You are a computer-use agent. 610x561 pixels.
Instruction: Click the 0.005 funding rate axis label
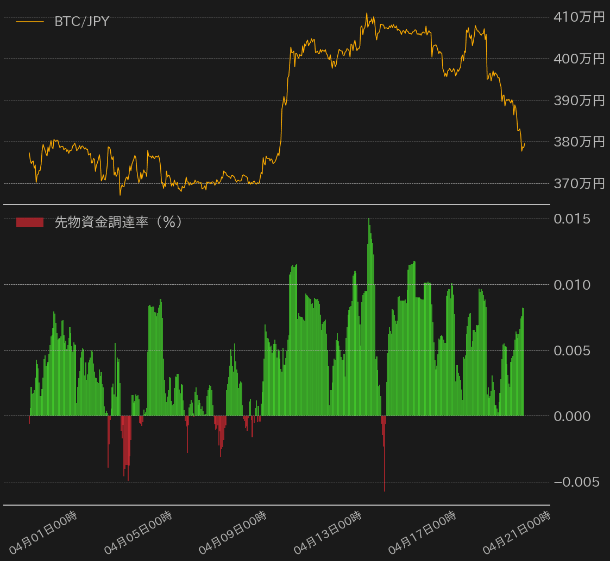click(571, 350)
